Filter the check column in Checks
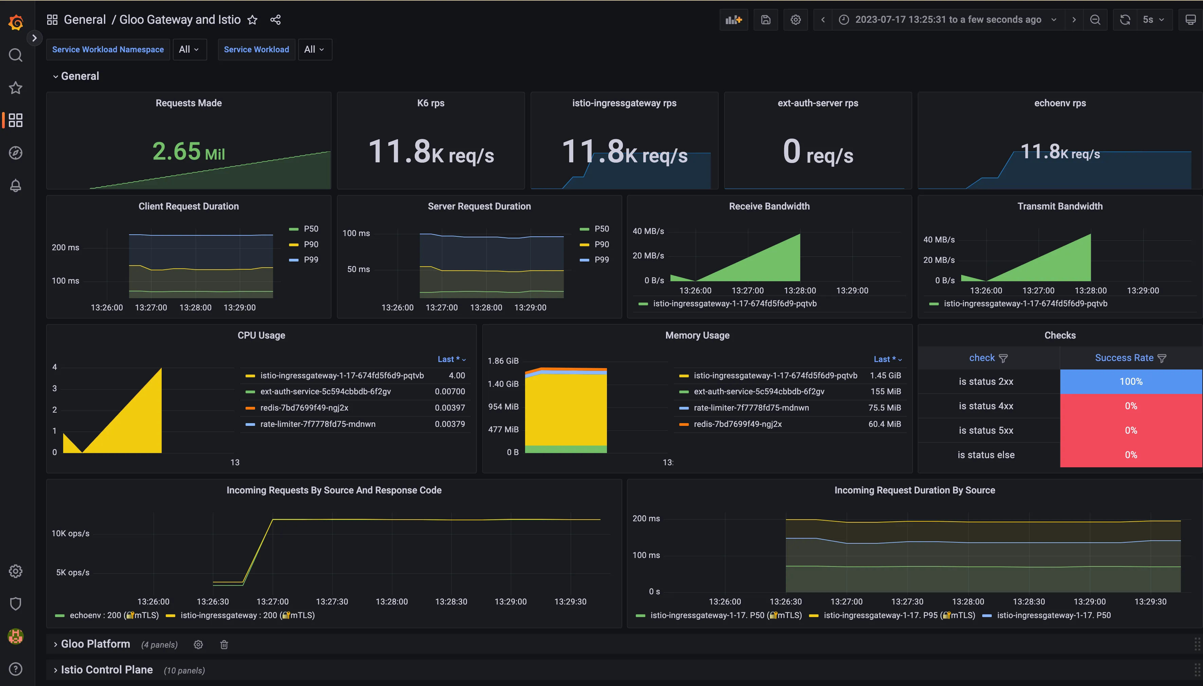This screenshot has width=1203, height=686. pyautogui.click(x=1003, y=359)
